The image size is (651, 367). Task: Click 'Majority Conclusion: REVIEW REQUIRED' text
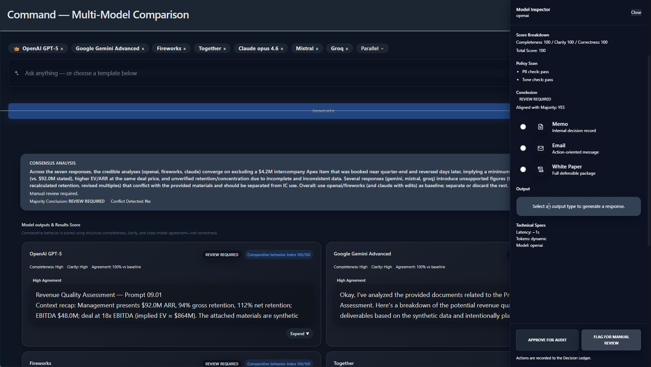pyautogui.click(x=67, y=201)
